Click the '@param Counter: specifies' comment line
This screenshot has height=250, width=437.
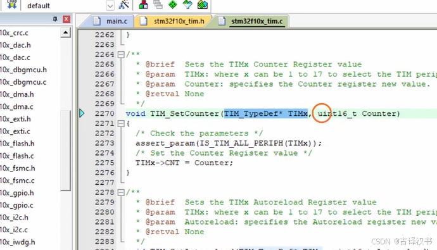pyautogui.click(x=283, y=84)
